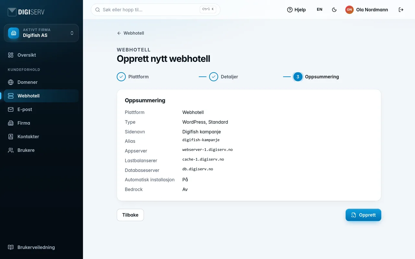The width and height of the screenshot is (415, 259).
Task: Select the Detaljer step
Action: point(224,77)
